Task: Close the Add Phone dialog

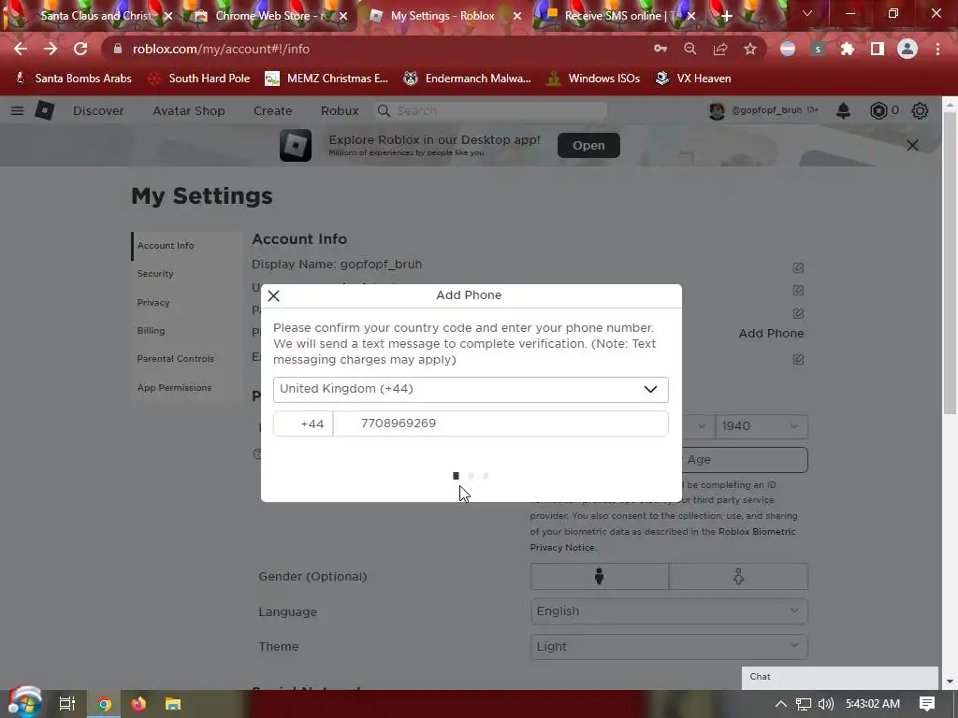Action: 274,296
